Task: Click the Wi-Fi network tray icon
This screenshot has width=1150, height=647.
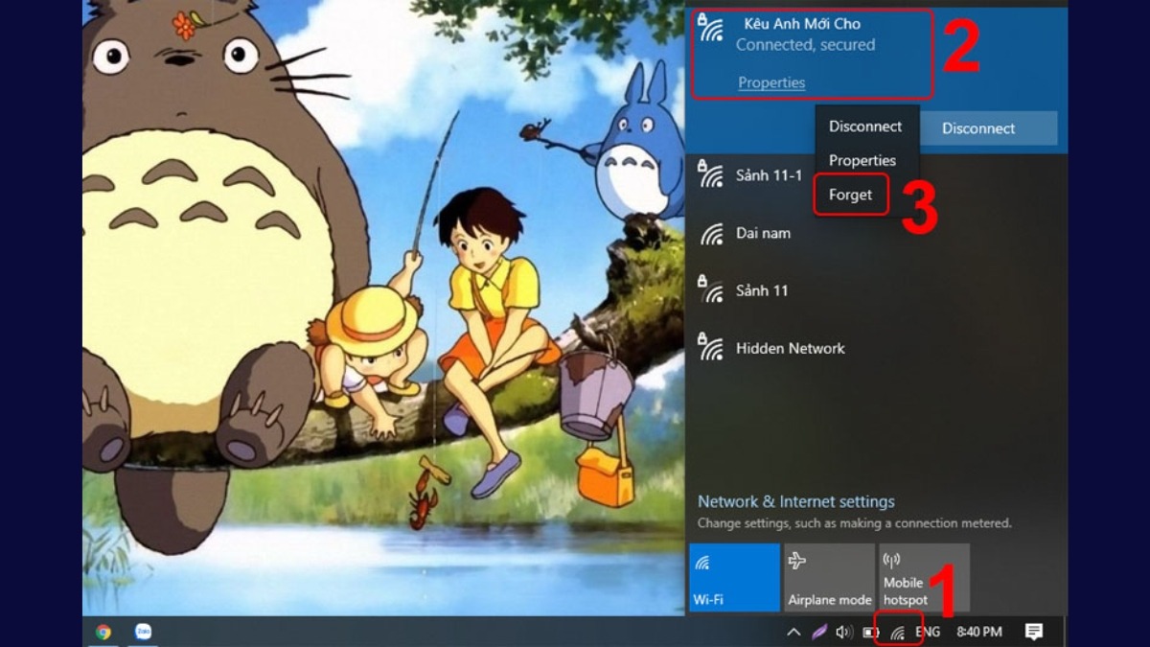Action: pos(898,632)
